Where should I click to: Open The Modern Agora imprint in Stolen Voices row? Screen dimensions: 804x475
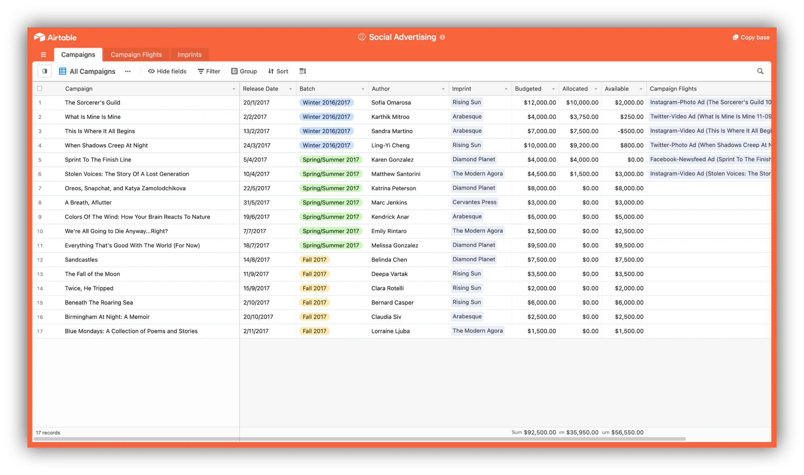[x=478, y=174]
